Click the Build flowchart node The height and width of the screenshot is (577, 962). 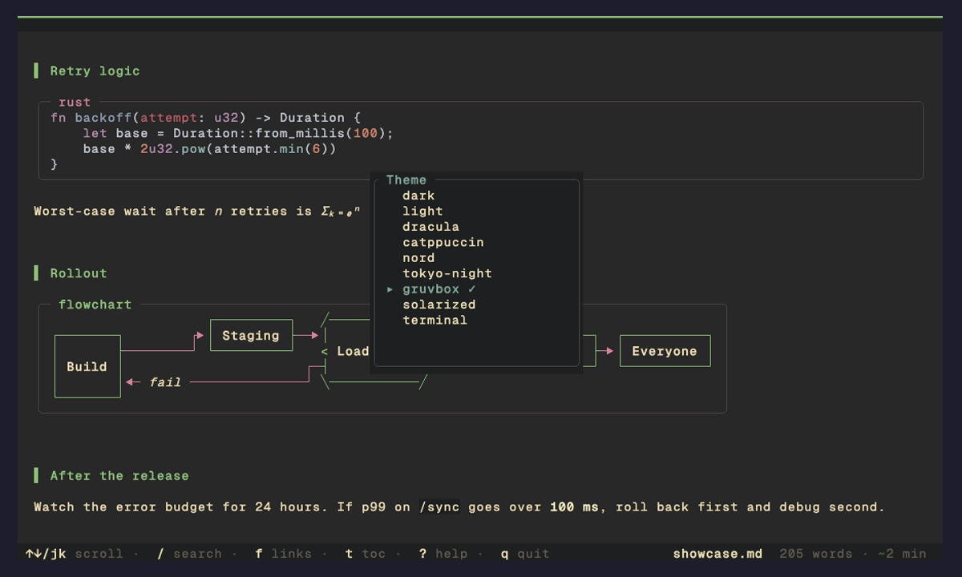click(87, 366)
